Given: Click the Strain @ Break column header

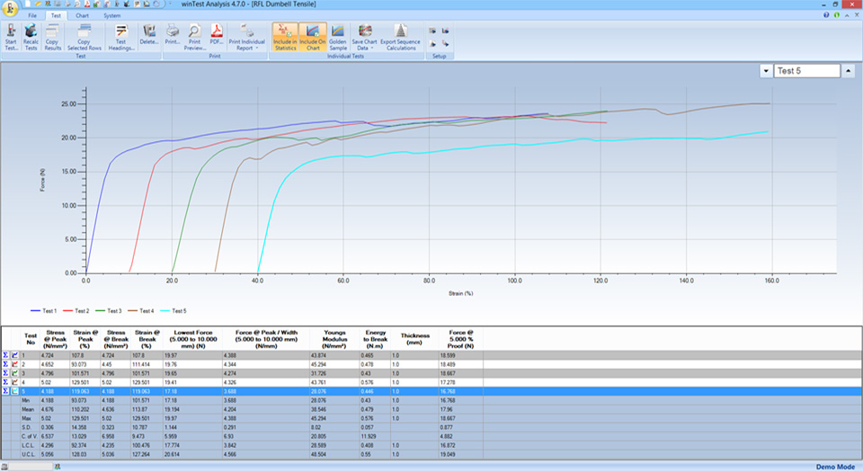Looking at the screenshot, I should 147,340.
